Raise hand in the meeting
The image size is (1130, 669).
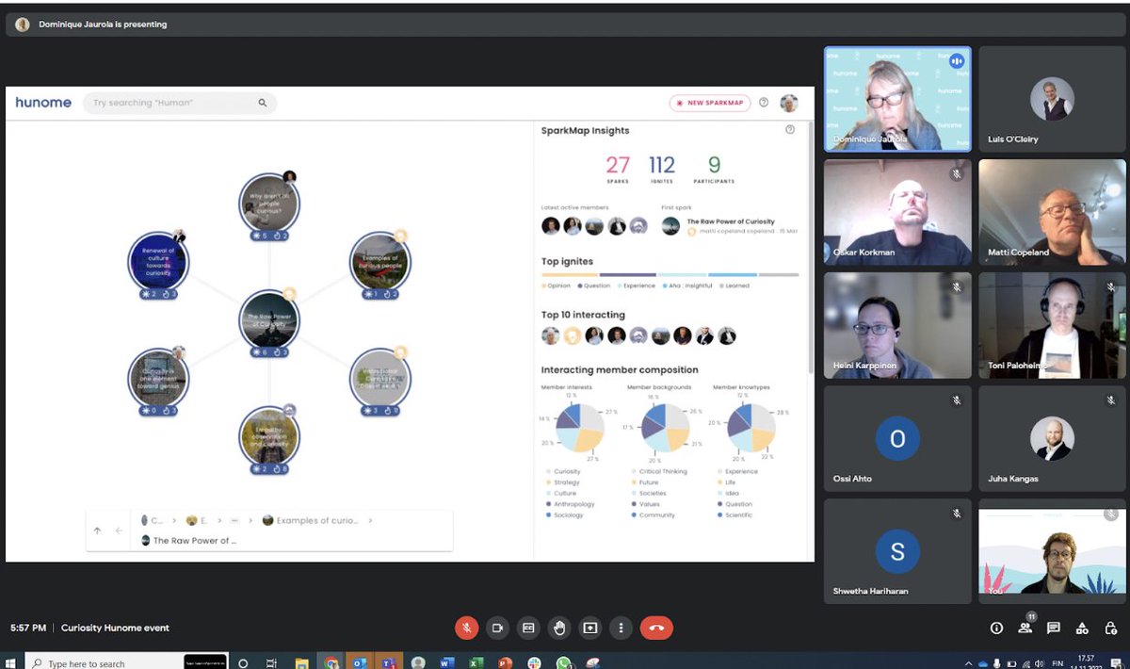click(559, 628)
